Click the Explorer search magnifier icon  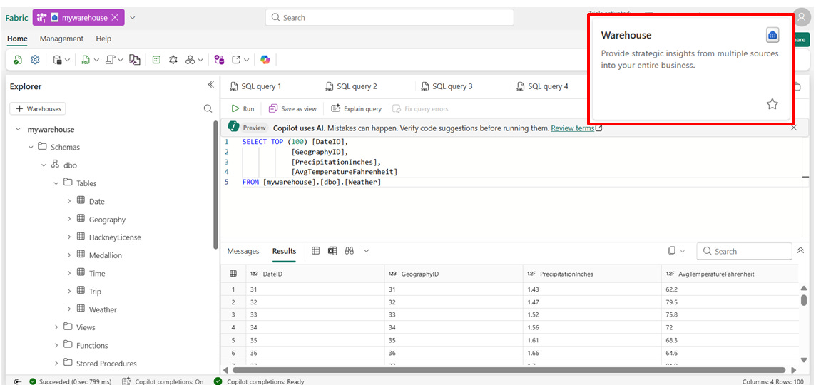pos(208,109)
